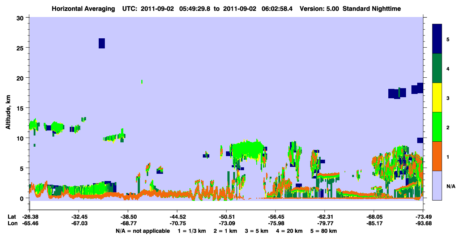Image resolution: width=470 pixels, height=241 pixels.
Task: Click the lavender N/A colorbar segment
Action: click(x=437, y=185)
